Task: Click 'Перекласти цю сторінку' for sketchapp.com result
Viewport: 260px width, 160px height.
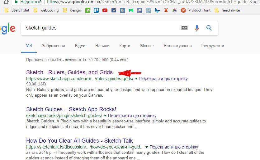Action: (163, 79)
